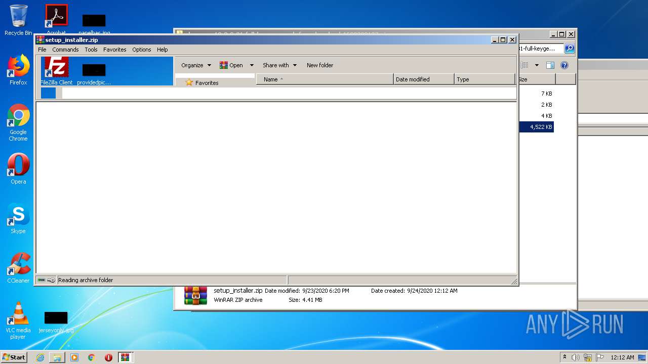Launch VLC media player from the desktop
This screenshot has width=648, height=364.
point(18,321)
